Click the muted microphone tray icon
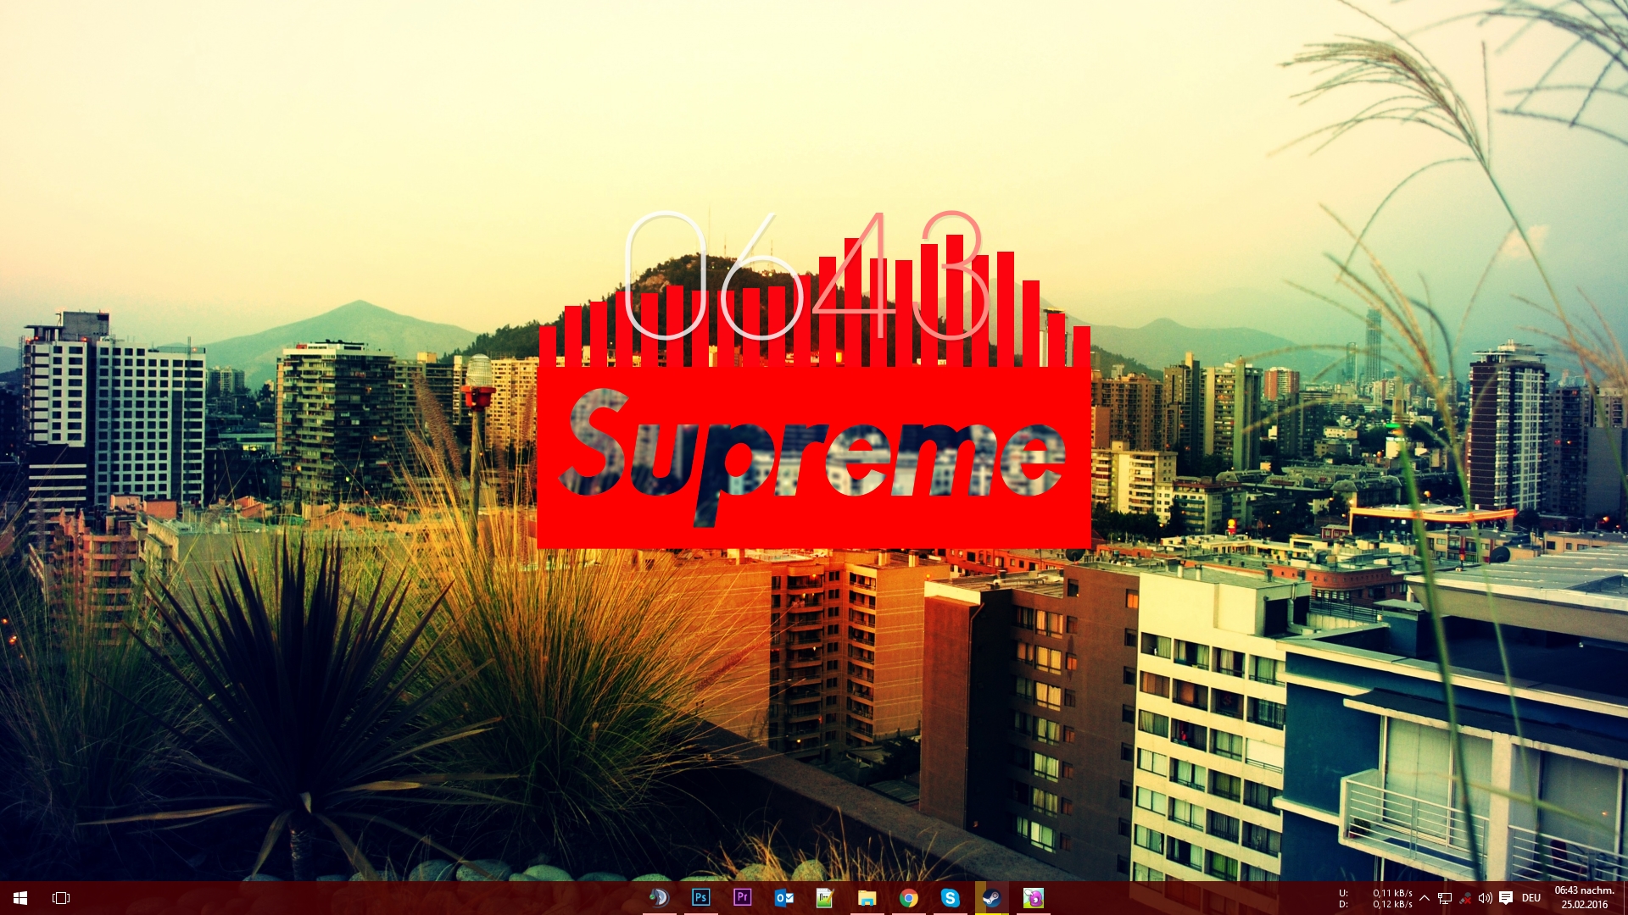The image size is (1628, 915). coord(1465,898)
